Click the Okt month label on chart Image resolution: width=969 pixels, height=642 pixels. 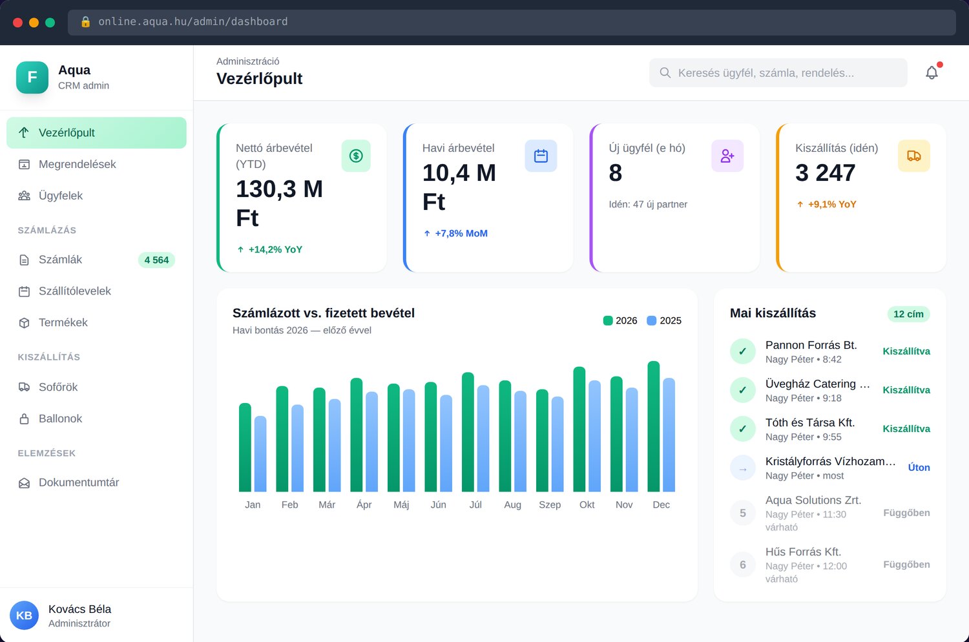[587, 504]
